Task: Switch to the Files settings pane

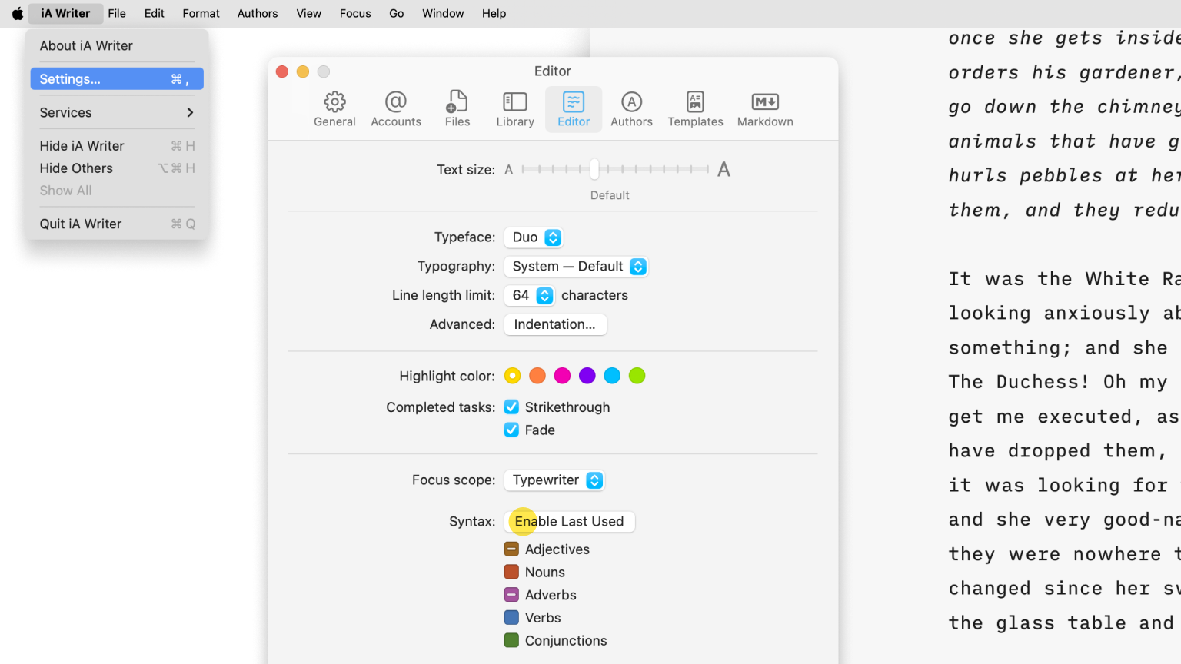Action: click(457, 109)
